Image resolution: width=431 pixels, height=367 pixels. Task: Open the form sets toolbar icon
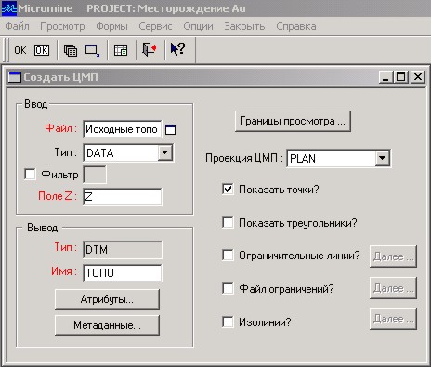[x=71, y=50]
